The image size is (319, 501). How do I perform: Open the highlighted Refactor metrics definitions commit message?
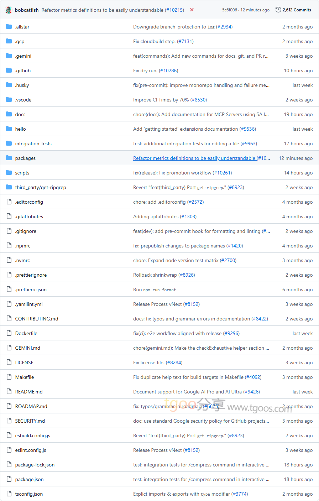tap(194, 158)
